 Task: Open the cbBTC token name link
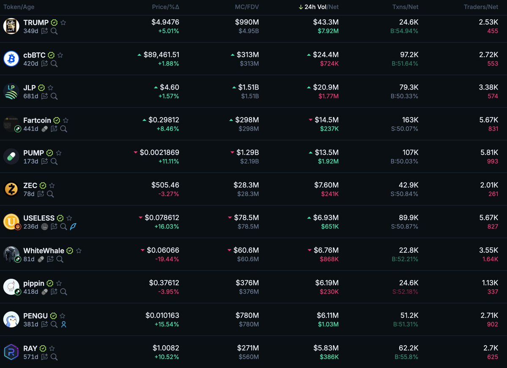click(35, 55)
